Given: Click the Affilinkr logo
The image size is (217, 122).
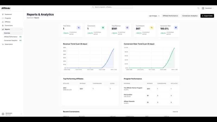Looking at the screenshot, I should tap(6, 8).
